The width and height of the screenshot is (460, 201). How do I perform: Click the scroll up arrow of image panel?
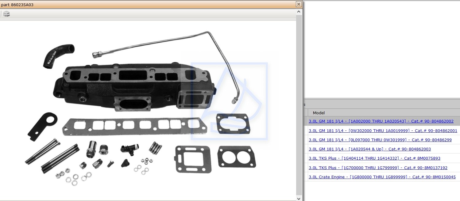[x=299, y=12]
